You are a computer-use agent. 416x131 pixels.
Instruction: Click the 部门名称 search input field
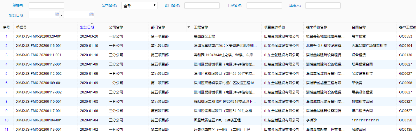202,6
